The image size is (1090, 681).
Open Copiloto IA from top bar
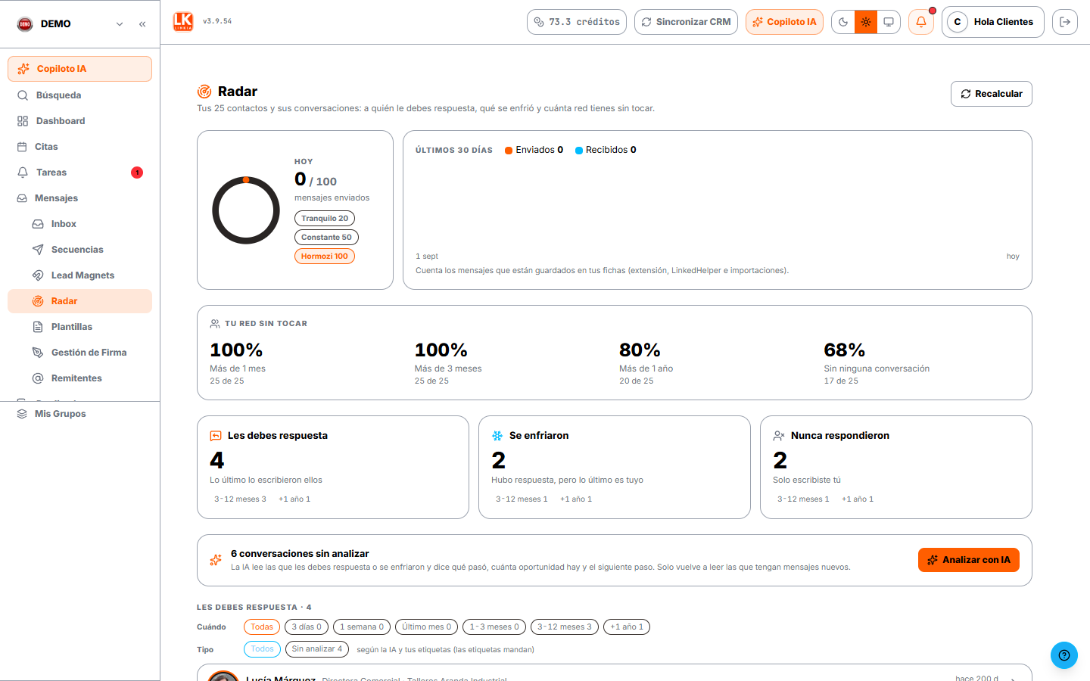click(784, 22)
